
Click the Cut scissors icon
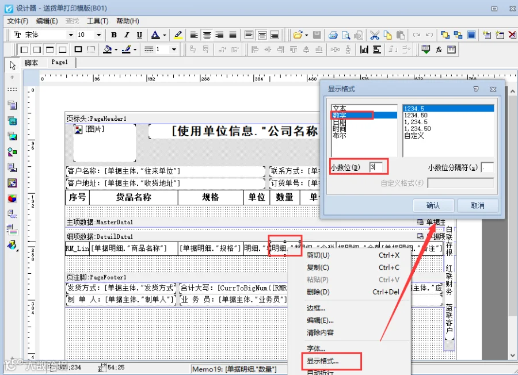coord(375,35)
